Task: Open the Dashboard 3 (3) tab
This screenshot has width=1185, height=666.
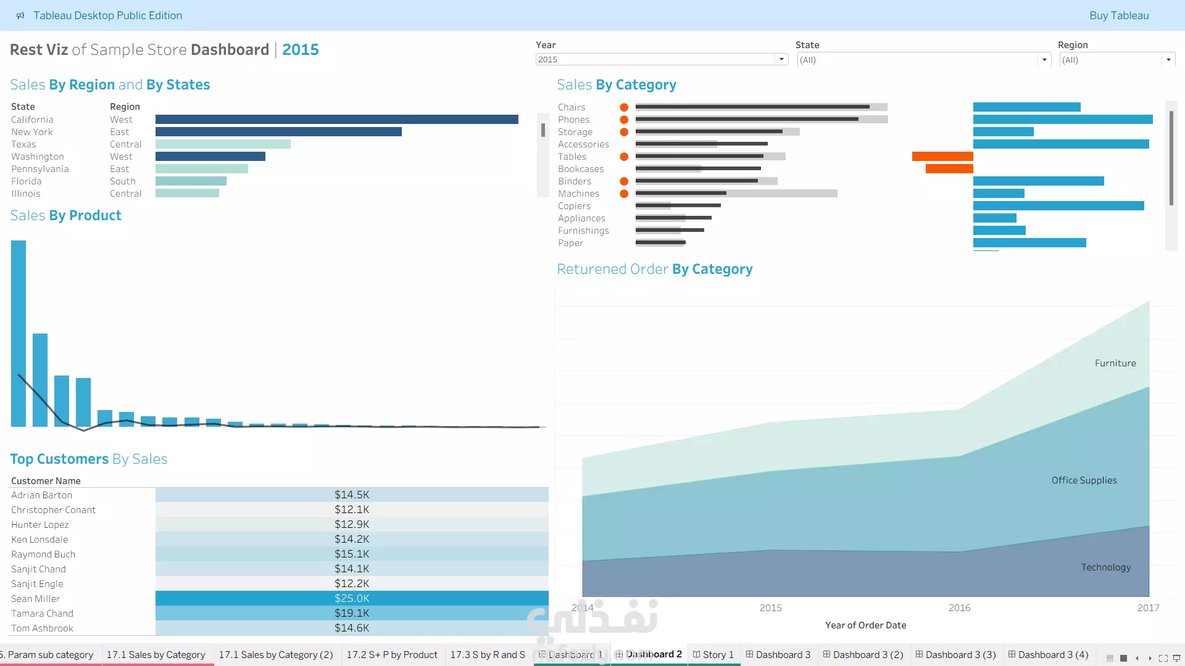Action: 955,655
